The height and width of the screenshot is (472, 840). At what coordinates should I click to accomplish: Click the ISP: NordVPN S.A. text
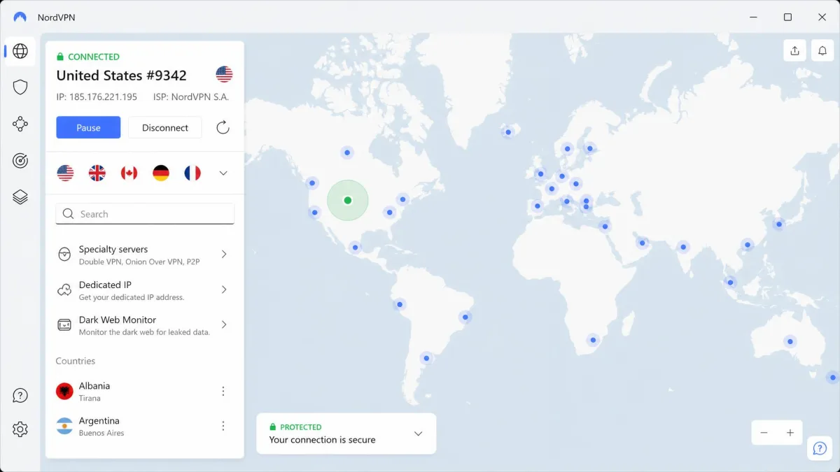pyautogui.click(x=191, y=97)
